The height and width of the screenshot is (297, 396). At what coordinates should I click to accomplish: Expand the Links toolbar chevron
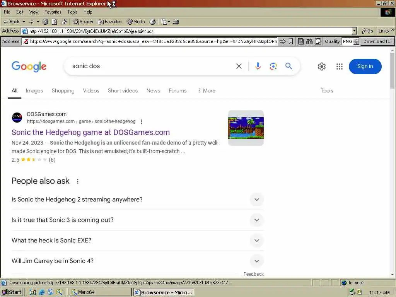393,30
